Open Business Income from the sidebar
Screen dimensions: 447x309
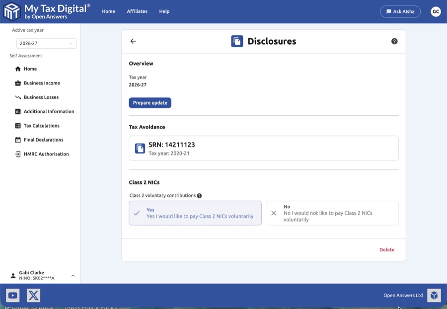[x=43, y=83]
